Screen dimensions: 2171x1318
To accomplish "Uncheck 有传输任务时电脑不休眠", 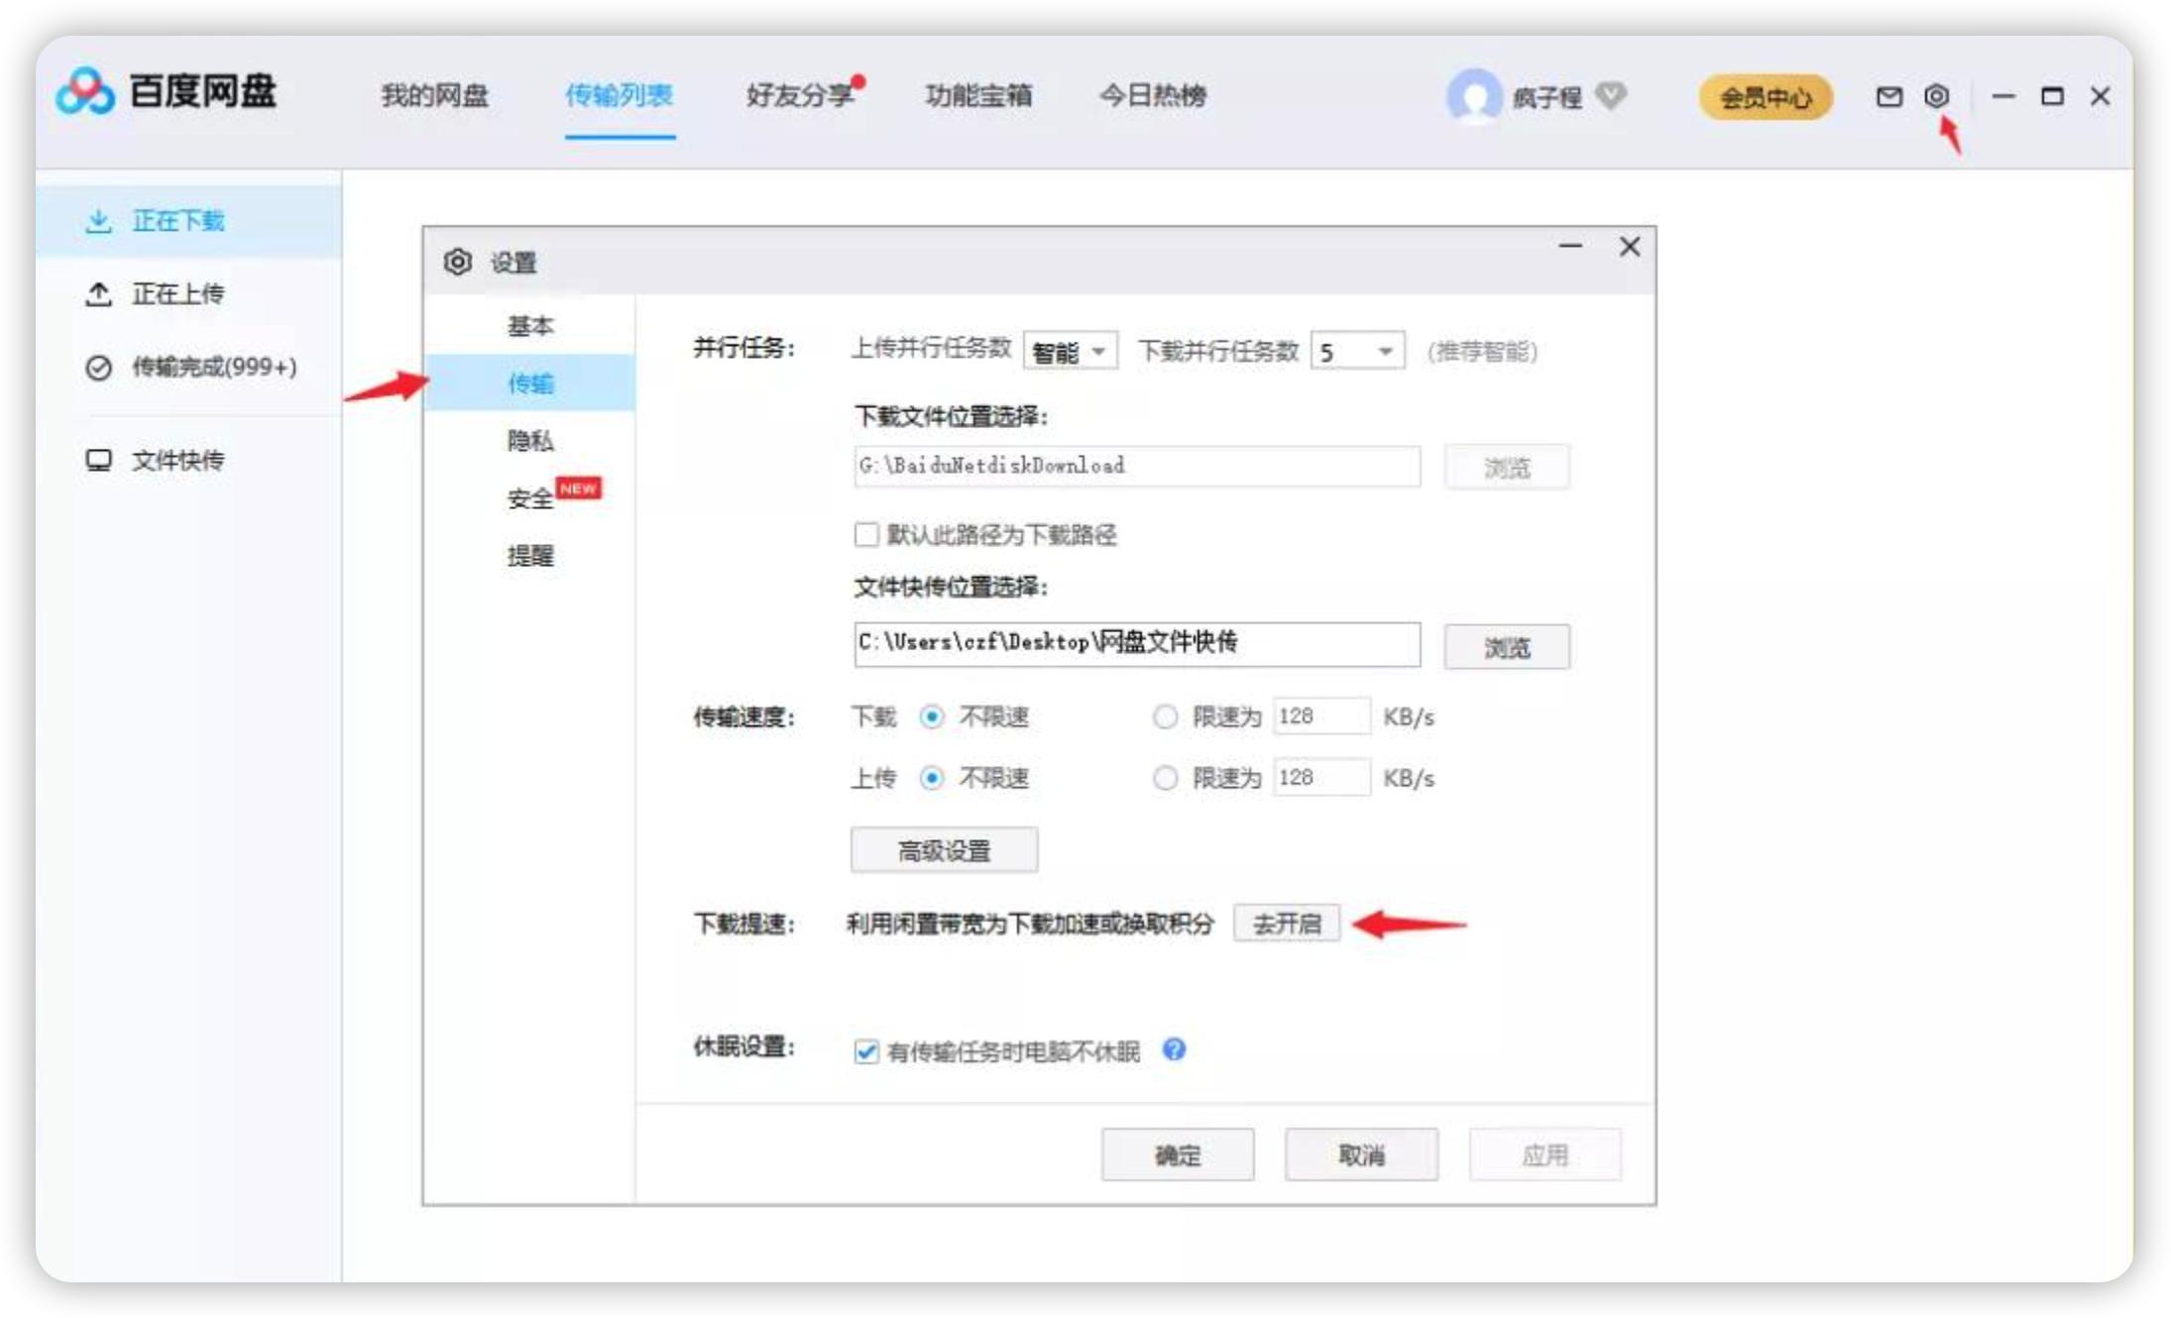I will [867, 1052].
